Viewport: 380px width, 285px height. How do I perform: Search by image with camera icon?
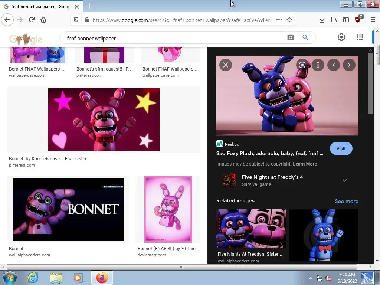(x=290, y=37)
